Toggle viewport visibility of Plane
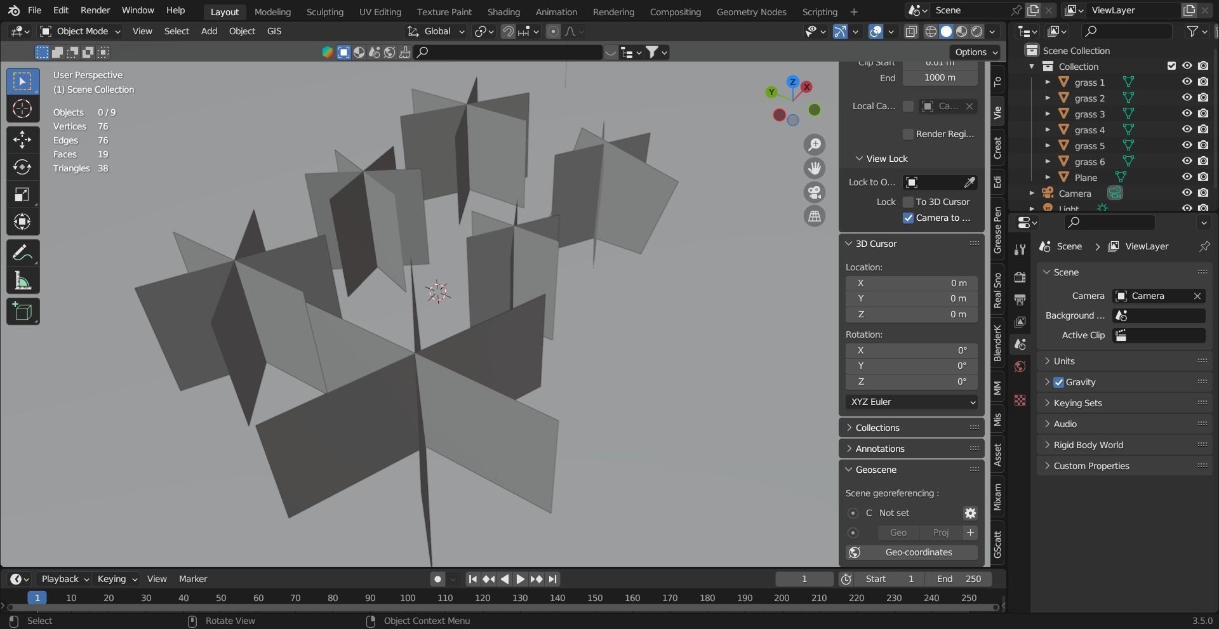 pyautogui.click(x=1187, y=177)
